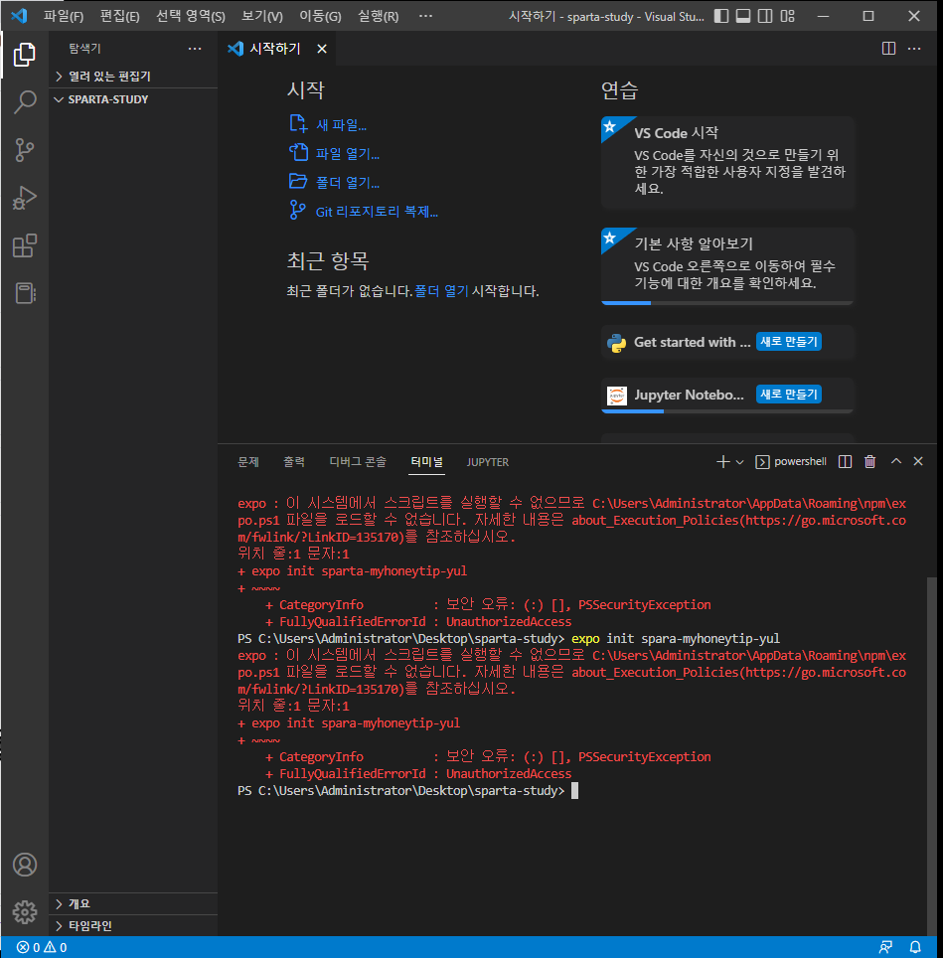Open the 파일(F) menu
This screenshot has height=958, width=943.
coord(64,17)
